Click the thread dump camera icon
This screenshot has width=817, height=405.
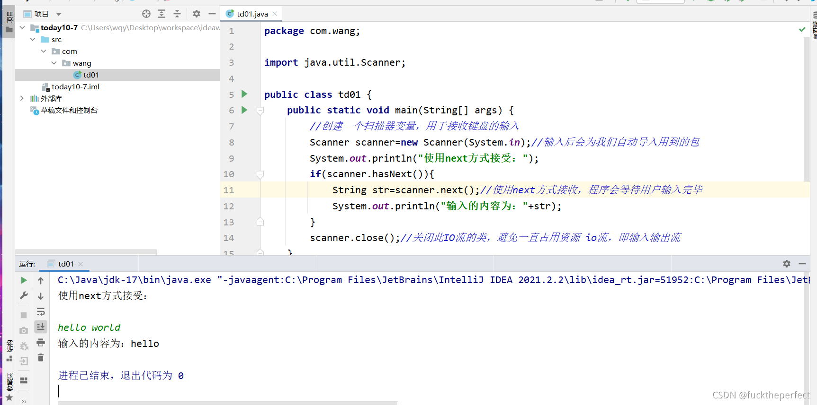(24, 330)
